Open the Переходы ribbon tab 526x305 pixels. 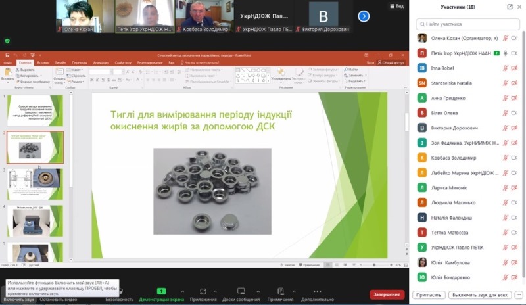click(80, 62)
